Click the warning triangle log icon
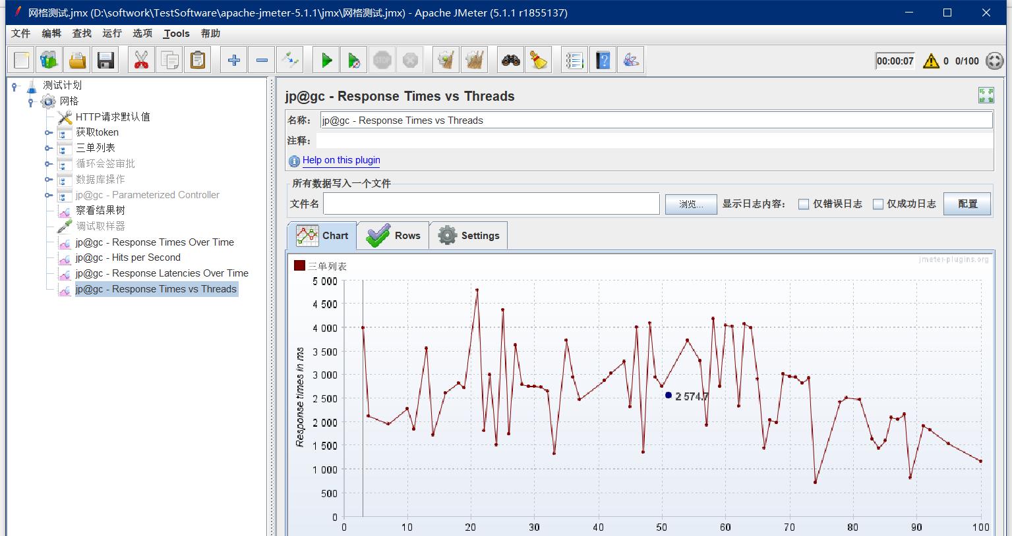 pyautogui.click(x=931, y=61)
